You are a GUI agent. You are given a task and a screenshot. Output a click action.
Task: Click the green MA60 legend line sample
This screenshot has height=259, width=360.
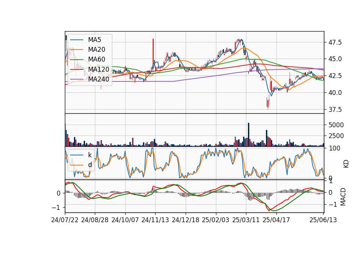[x=76, y=60]
